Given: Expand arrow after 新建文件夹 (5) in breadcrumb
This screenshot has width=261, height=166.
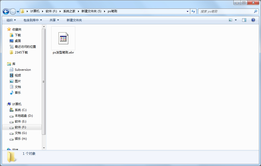Looking at the screenshot, I should point(104,11).
